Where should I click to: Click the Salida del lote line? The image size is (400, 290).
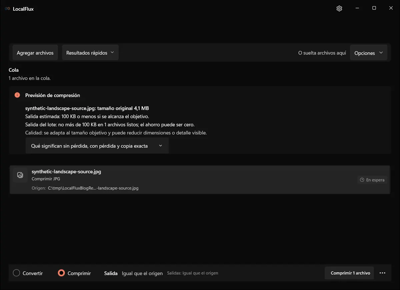110,124
